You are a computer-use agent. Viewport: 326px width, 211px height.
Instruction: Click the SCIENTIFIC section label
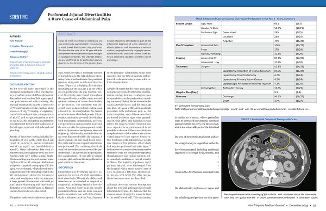[x=18, y=17]
